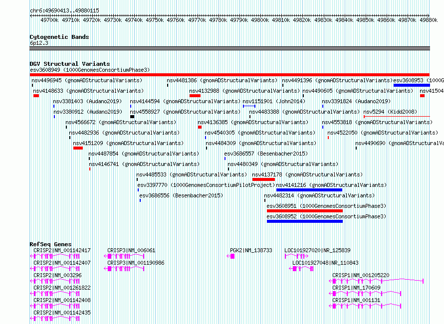Screen dimensions: 444x324
Task: Click the nsv4491396 variant label
Action: pyautogui.click(x=337, y=80)
